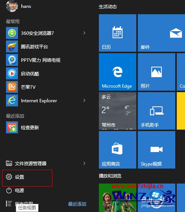This screenshot has width=185, height=212.
Task: Open the 照片 photos tile
Action: (157, 72)
